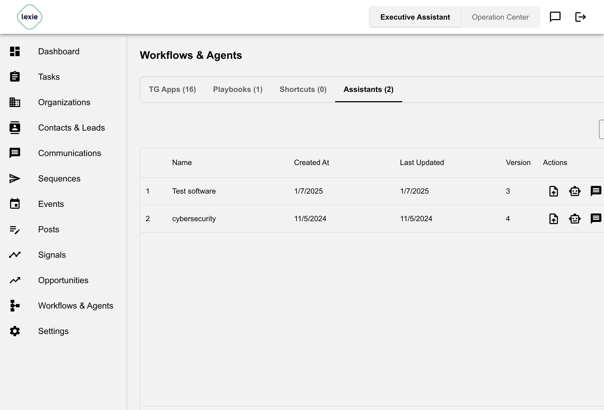Click the Last Updated column header
This screenshot has width=604, height=410.
422,163
